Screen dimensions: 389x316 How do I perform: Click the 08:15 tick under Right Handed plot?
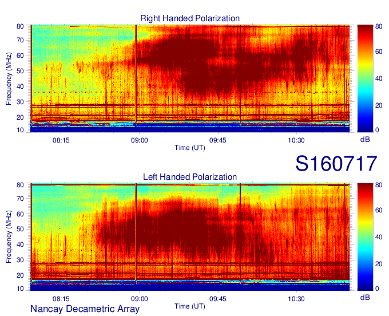pyautogui.click(x=61, y=140)
